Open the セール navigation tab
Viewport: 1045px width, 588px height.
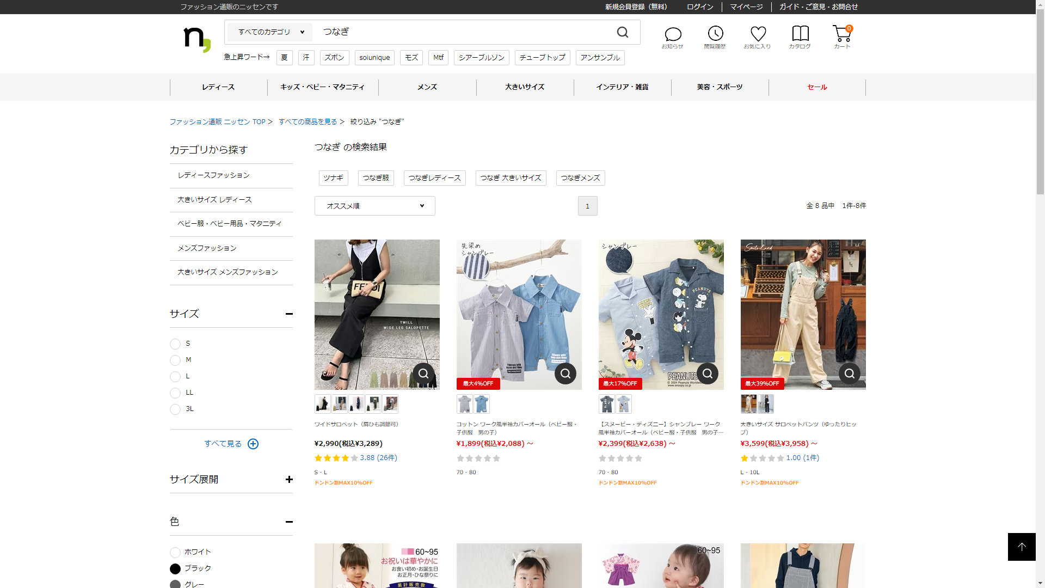[816, 87]
